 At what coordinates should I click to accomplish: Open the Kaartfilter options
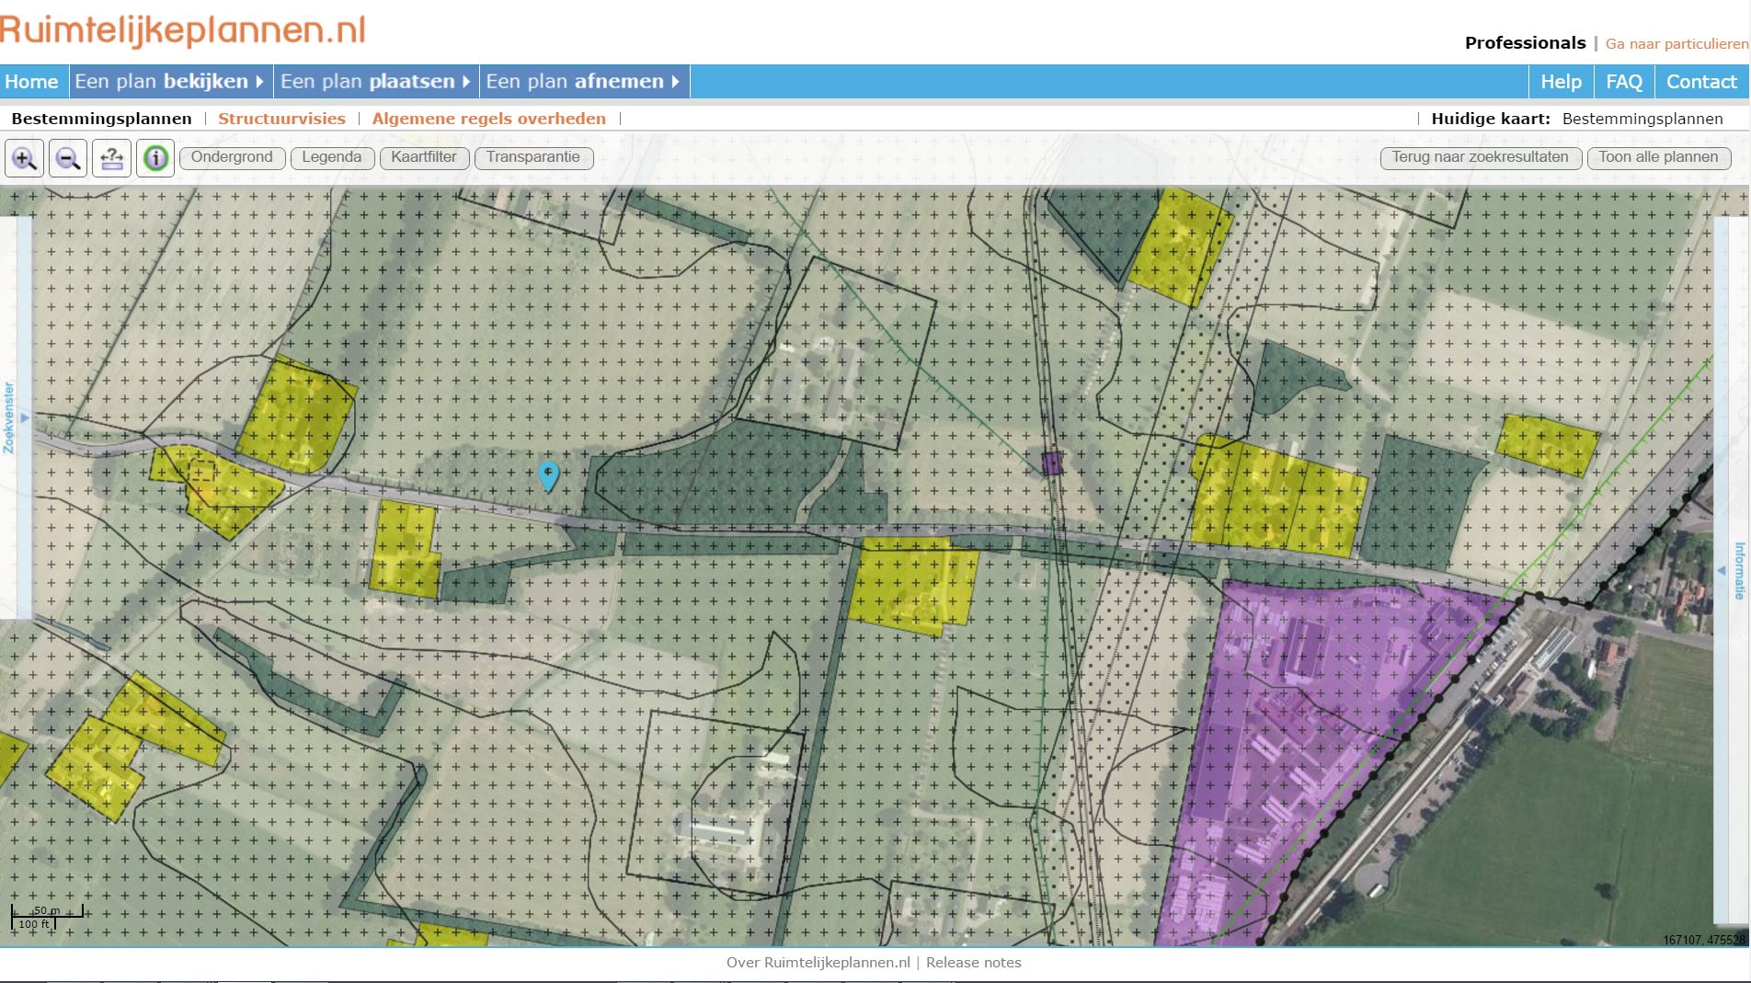coord(423,157)
